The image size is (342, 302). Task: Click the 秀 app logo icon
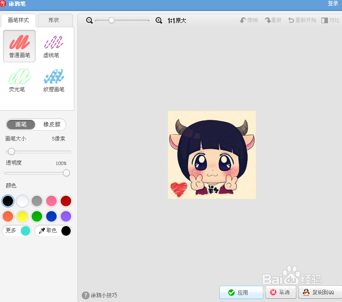(x=3, y=4)
